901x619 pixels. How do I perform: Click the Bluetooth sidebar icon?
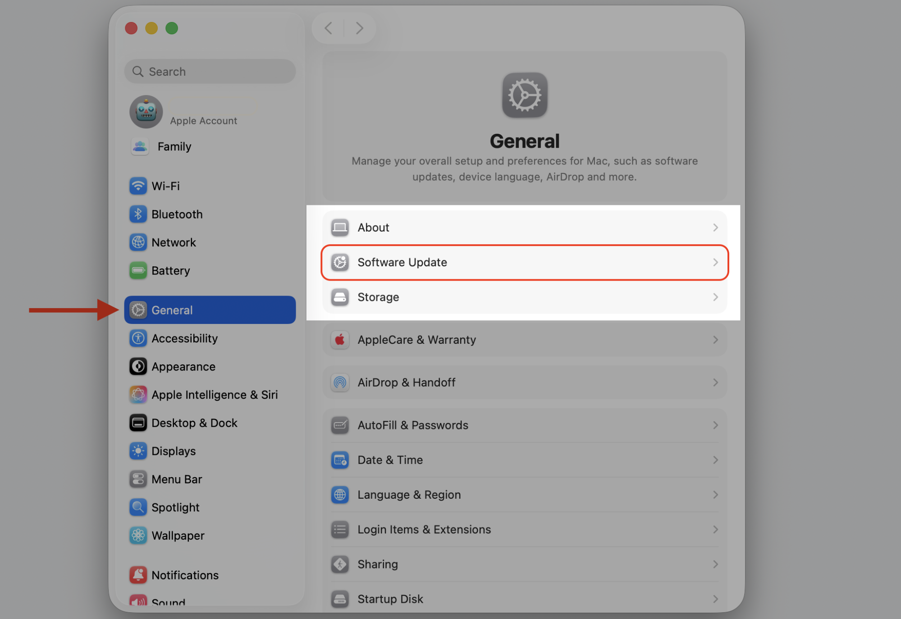(x=138, y=214)
